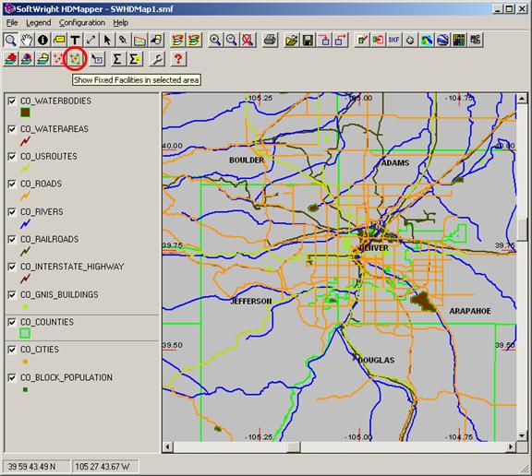Toggle the CO_INTERSTATE_HIGHWAY checkbox
This screenshot has height=476, width=532.
click(x=12, y=267)
